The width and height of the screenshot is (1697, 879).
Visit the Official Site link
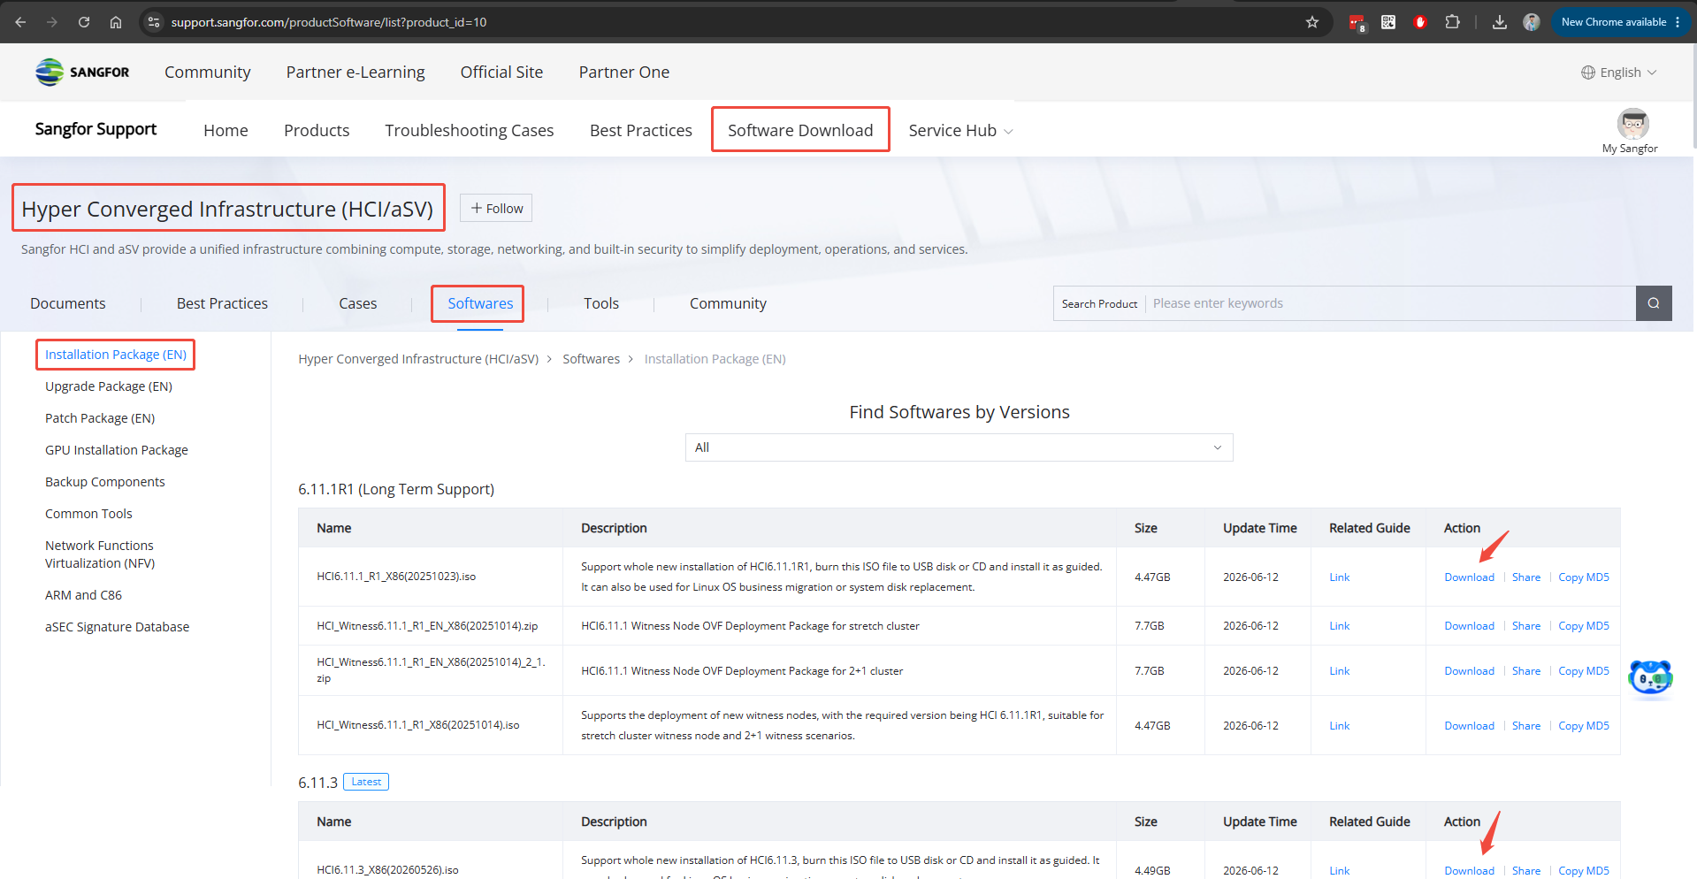coord(501,73)
